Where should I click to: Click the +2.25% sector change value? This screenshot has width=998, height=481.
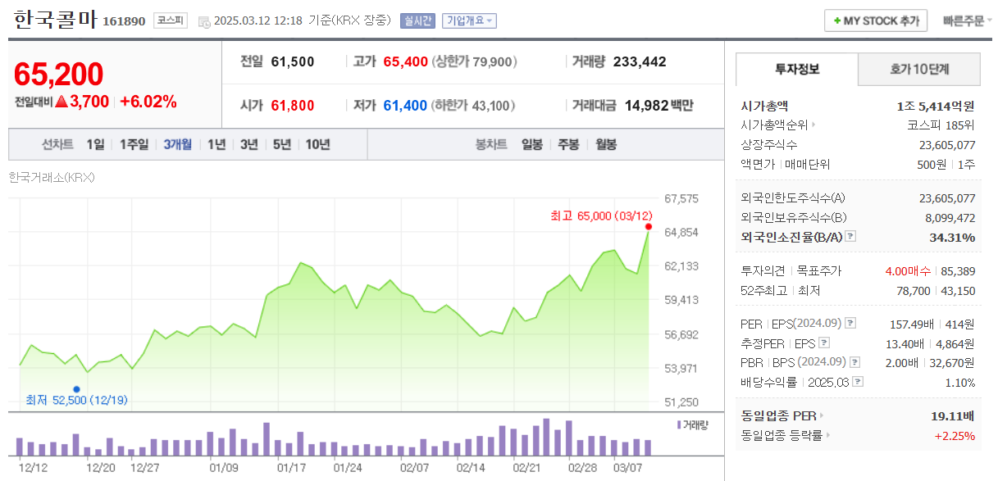pyautogui.click(x=955, y=436)
